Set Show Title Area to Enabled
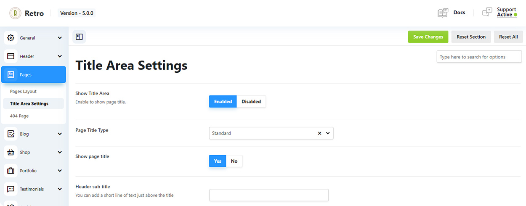Image resolution: width=526 pixels, height=206 pixels. [x=223, y=101]
